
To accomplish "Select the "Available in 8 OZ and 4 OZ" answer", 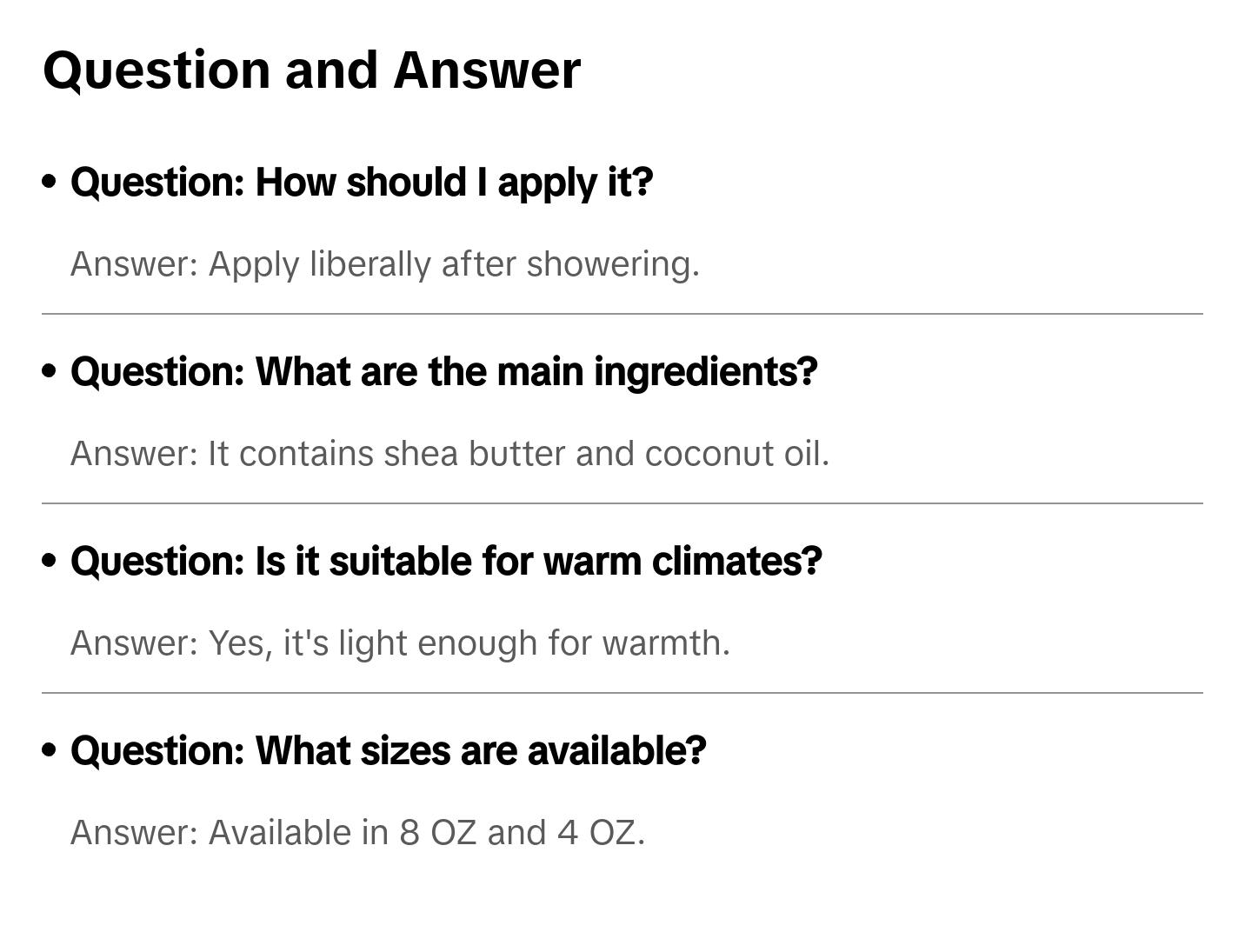I will (x=357, y=833).
